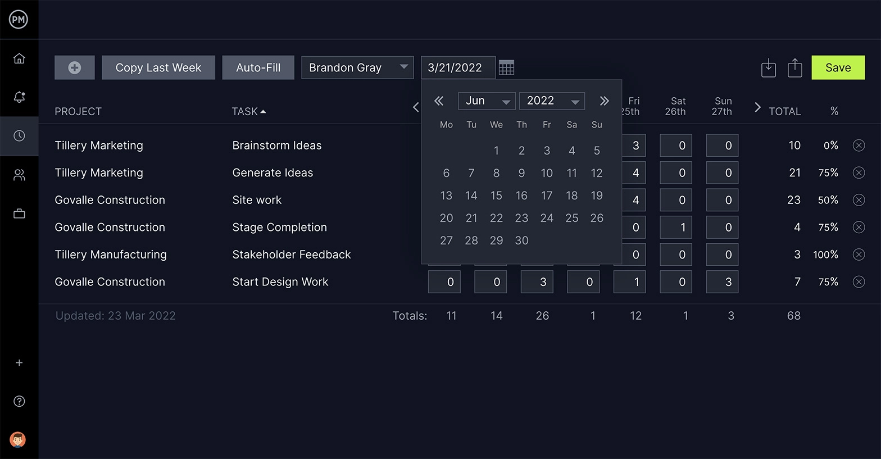Viewport: 881px width, 459px height.
Task: Click the Auto-Fill button
Action: [258, 68]
